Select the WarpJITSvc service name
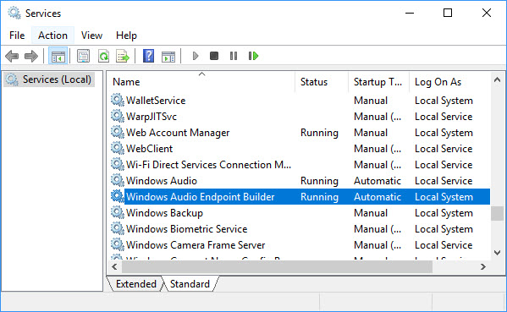The image size is (507, 312). (152, 117)
